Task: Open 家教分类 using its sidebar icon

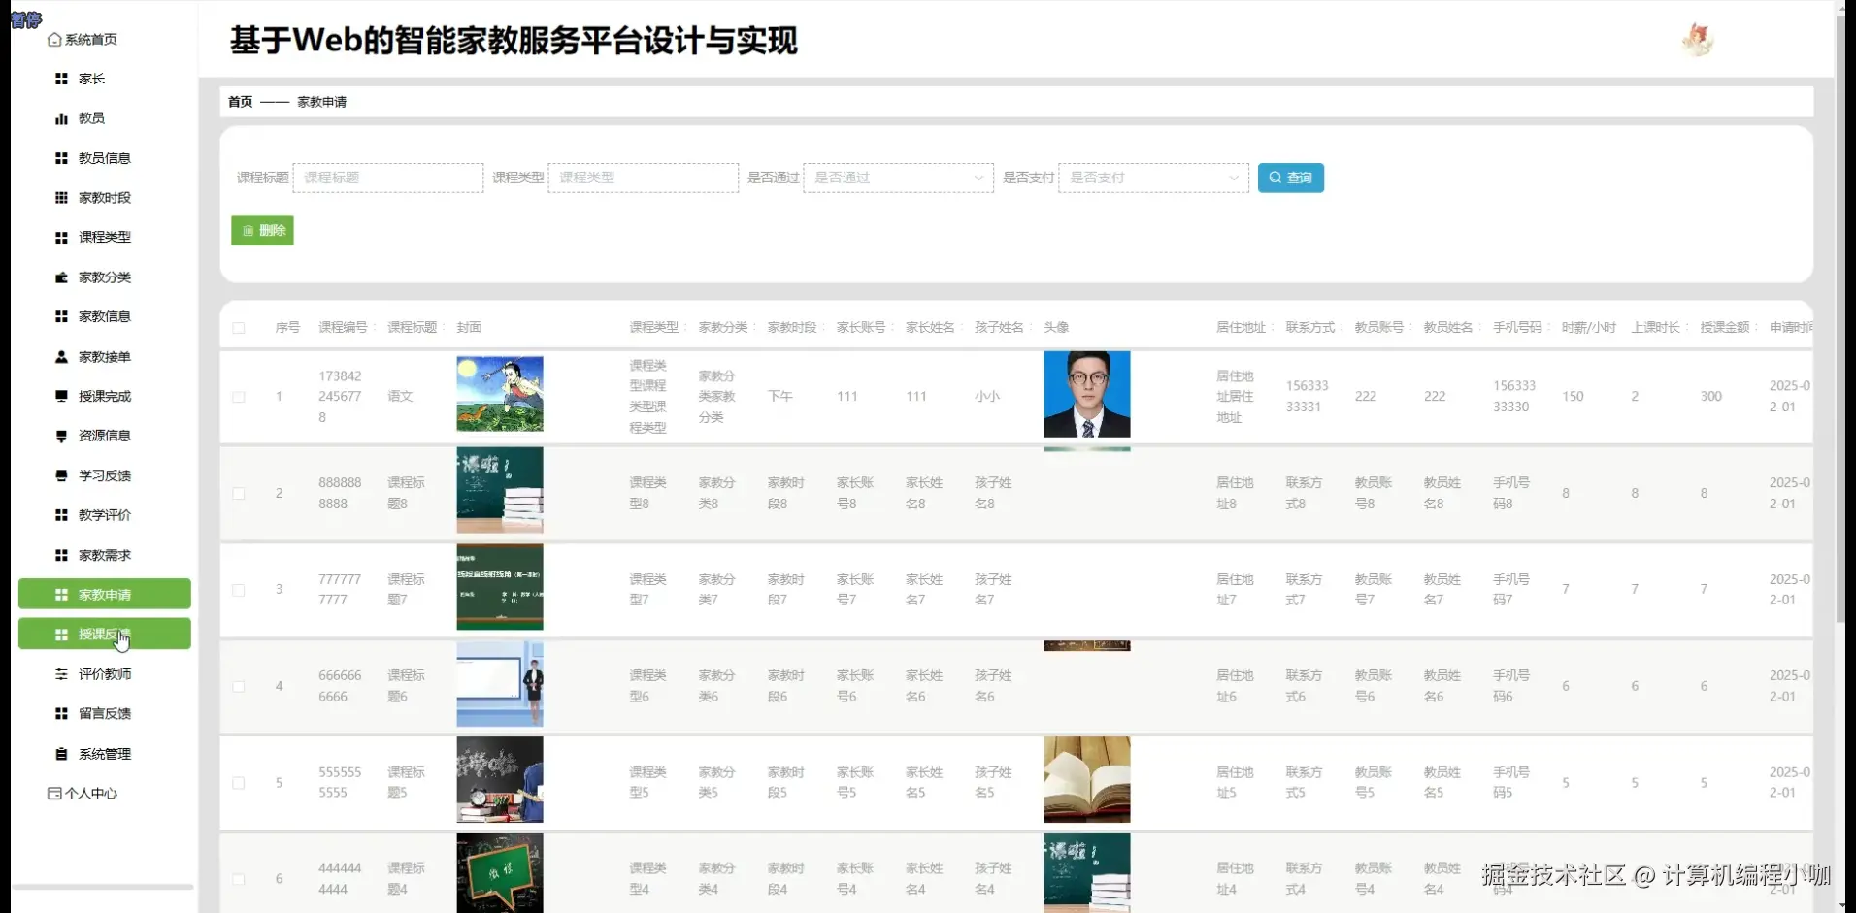Action: point(60,277)
